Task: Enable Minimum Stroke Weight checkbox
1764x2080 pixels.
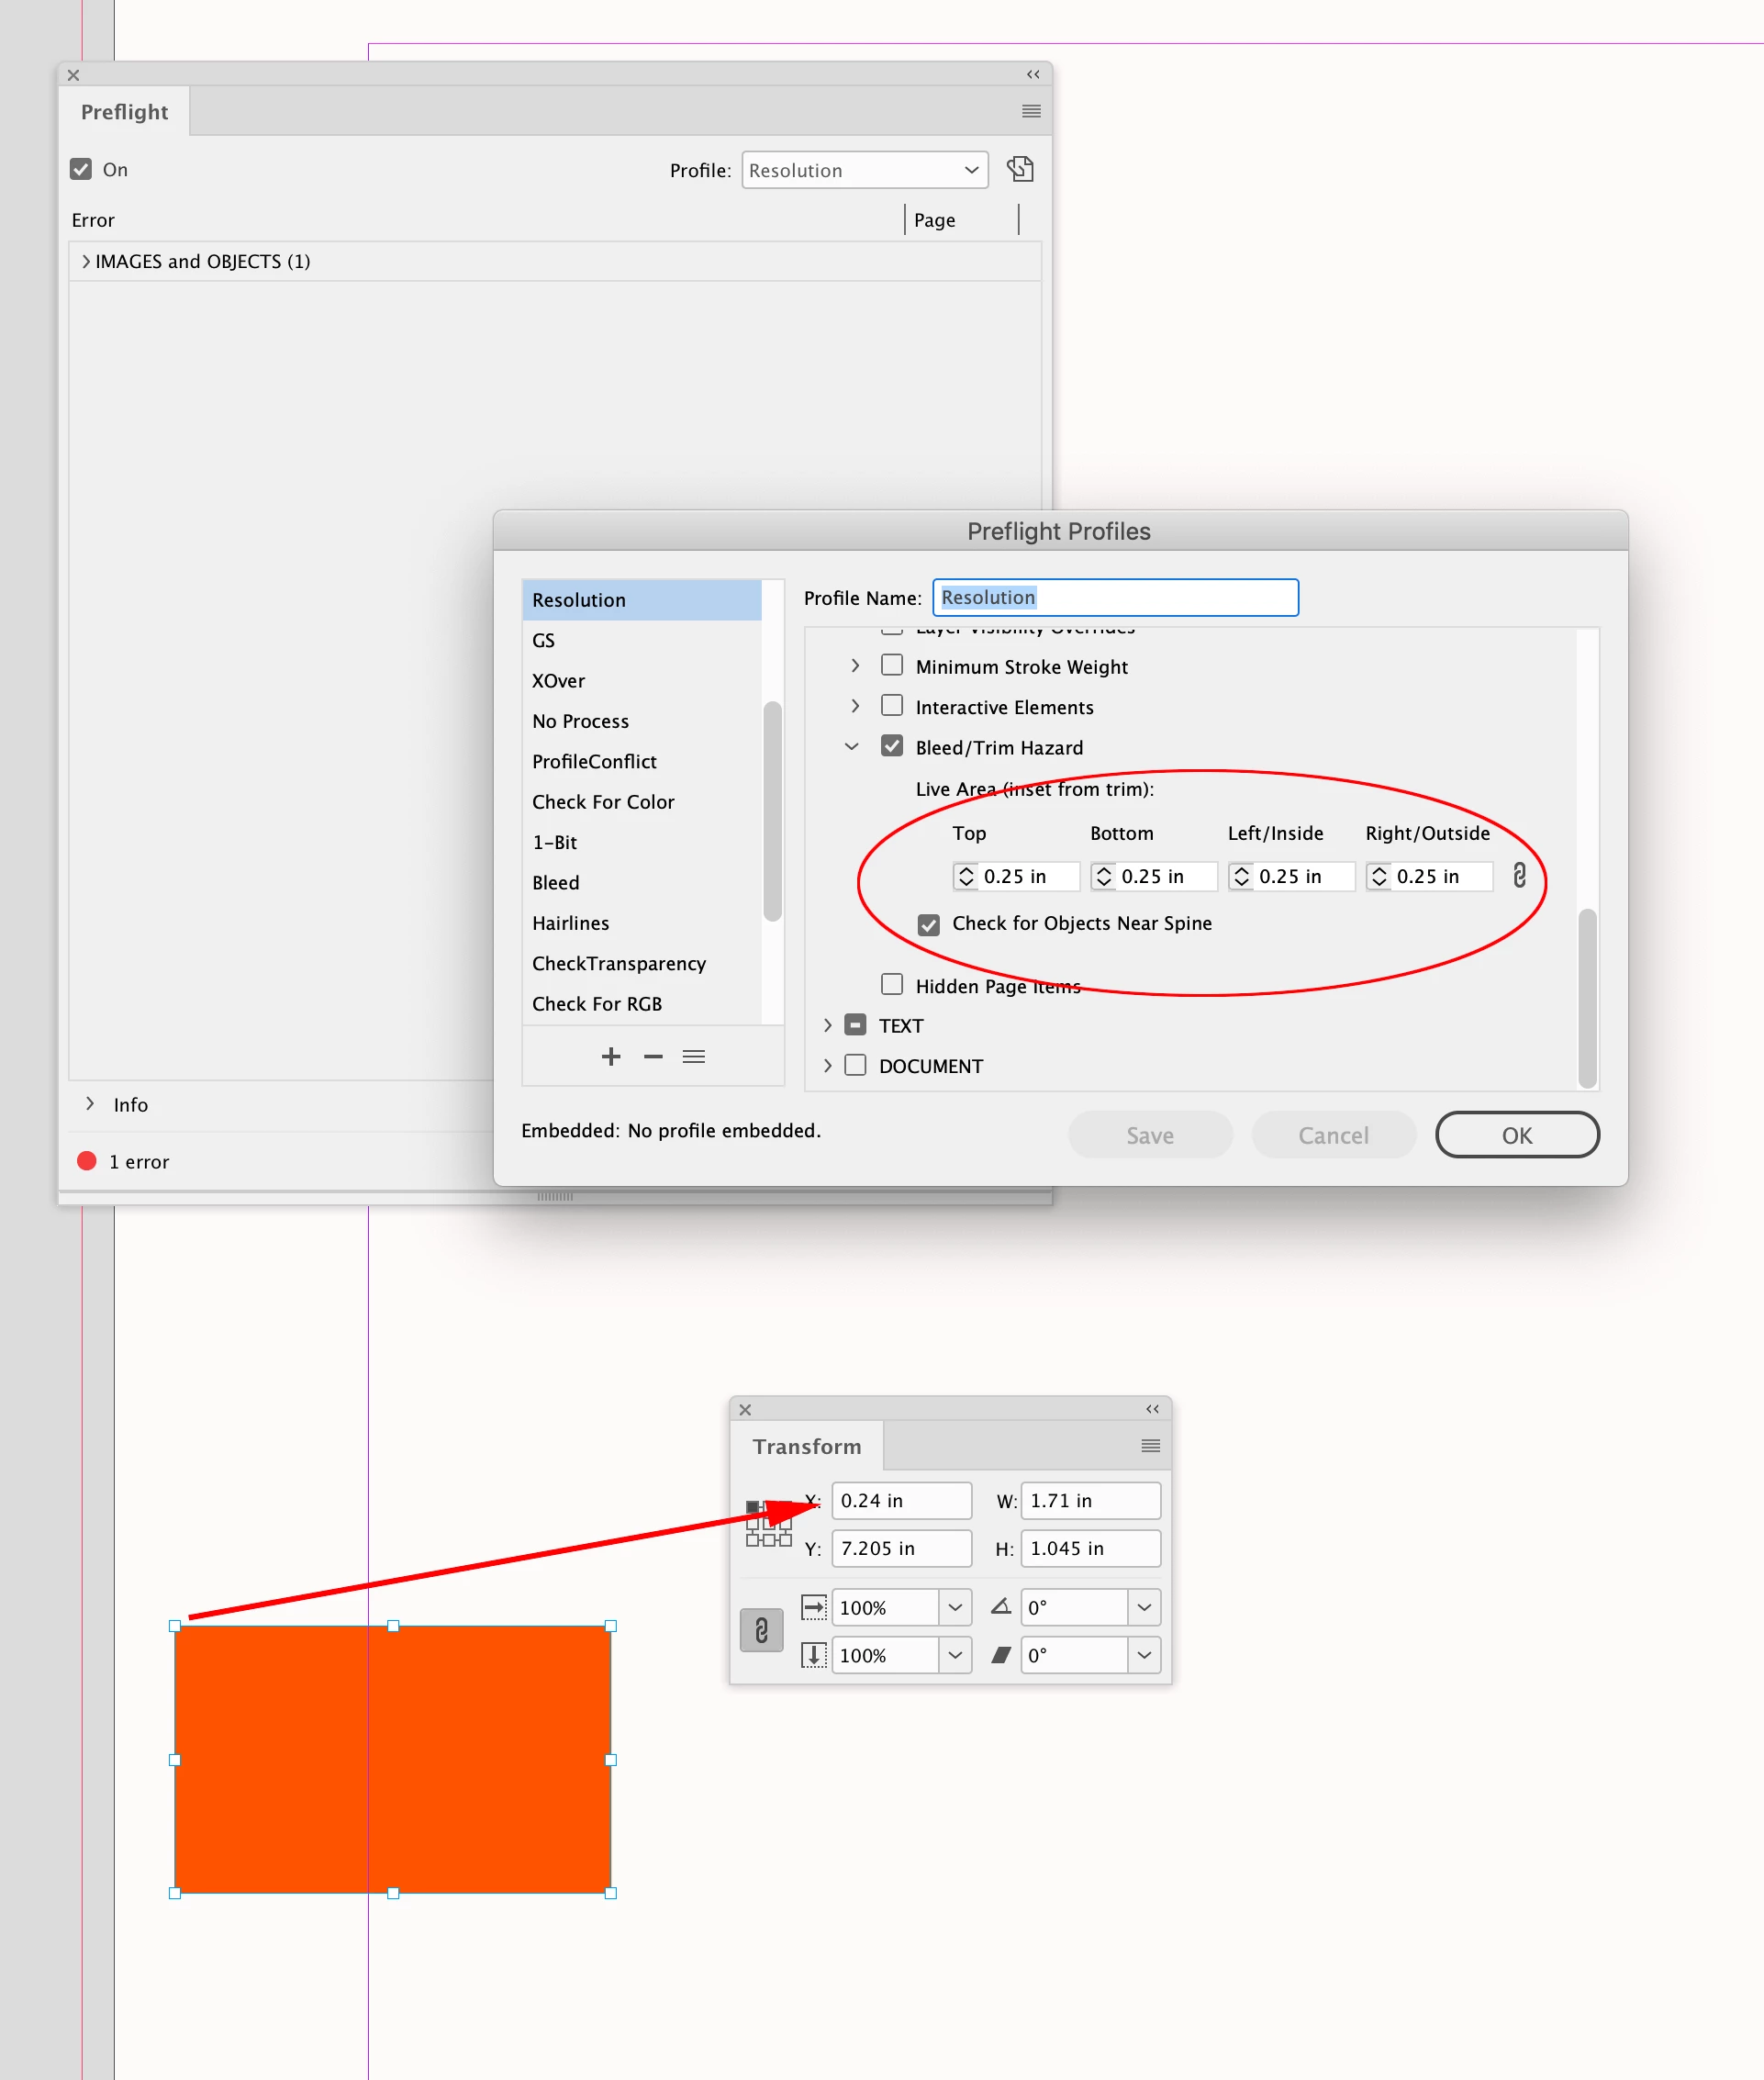Action: coord(892,666)
